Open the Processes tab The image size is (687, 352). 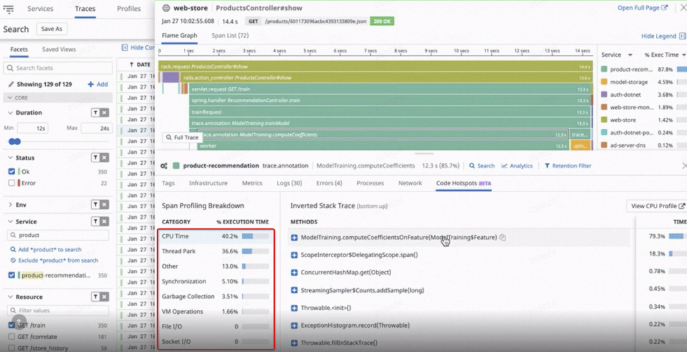[370, 183]
